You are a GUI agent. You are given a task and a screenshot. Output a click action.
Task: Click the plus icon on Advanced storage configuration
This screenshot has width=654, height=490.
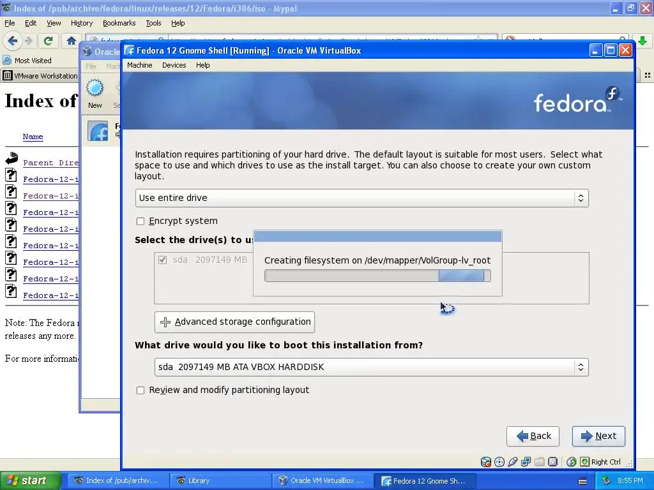point(165,322)
